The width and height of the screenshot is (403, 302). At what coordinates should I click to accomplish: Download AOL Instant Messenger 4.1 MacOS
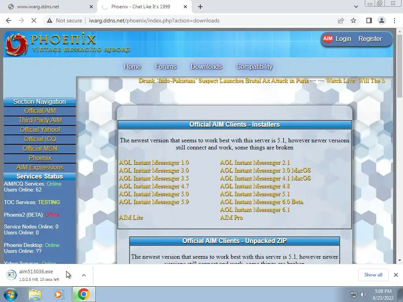(x=266, y=178)
